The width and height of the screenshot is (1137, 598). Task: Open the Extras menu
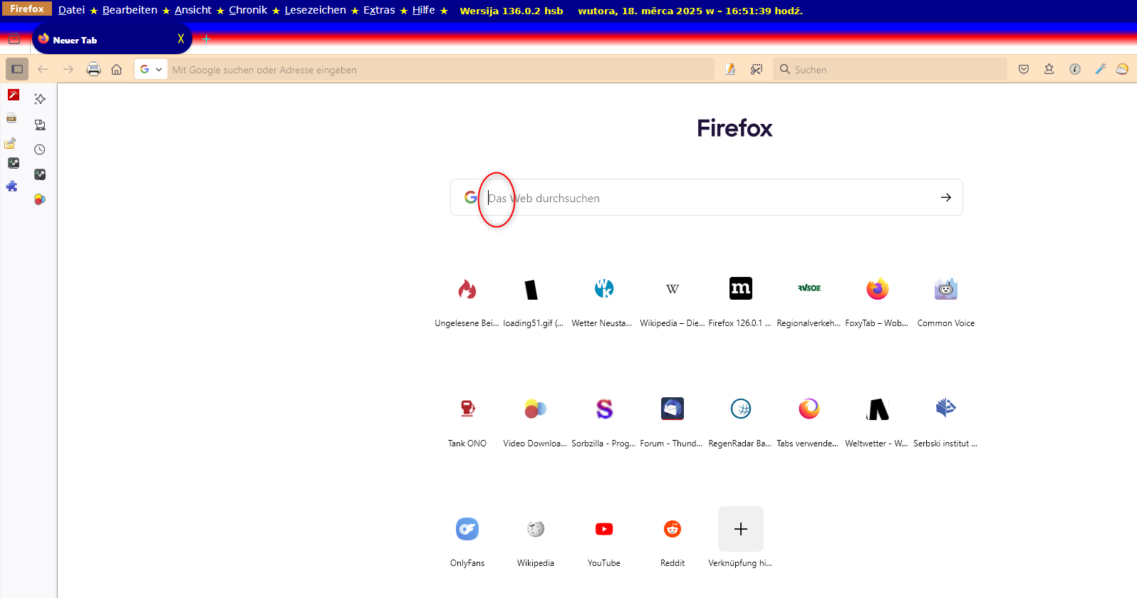tap(379, 10)
